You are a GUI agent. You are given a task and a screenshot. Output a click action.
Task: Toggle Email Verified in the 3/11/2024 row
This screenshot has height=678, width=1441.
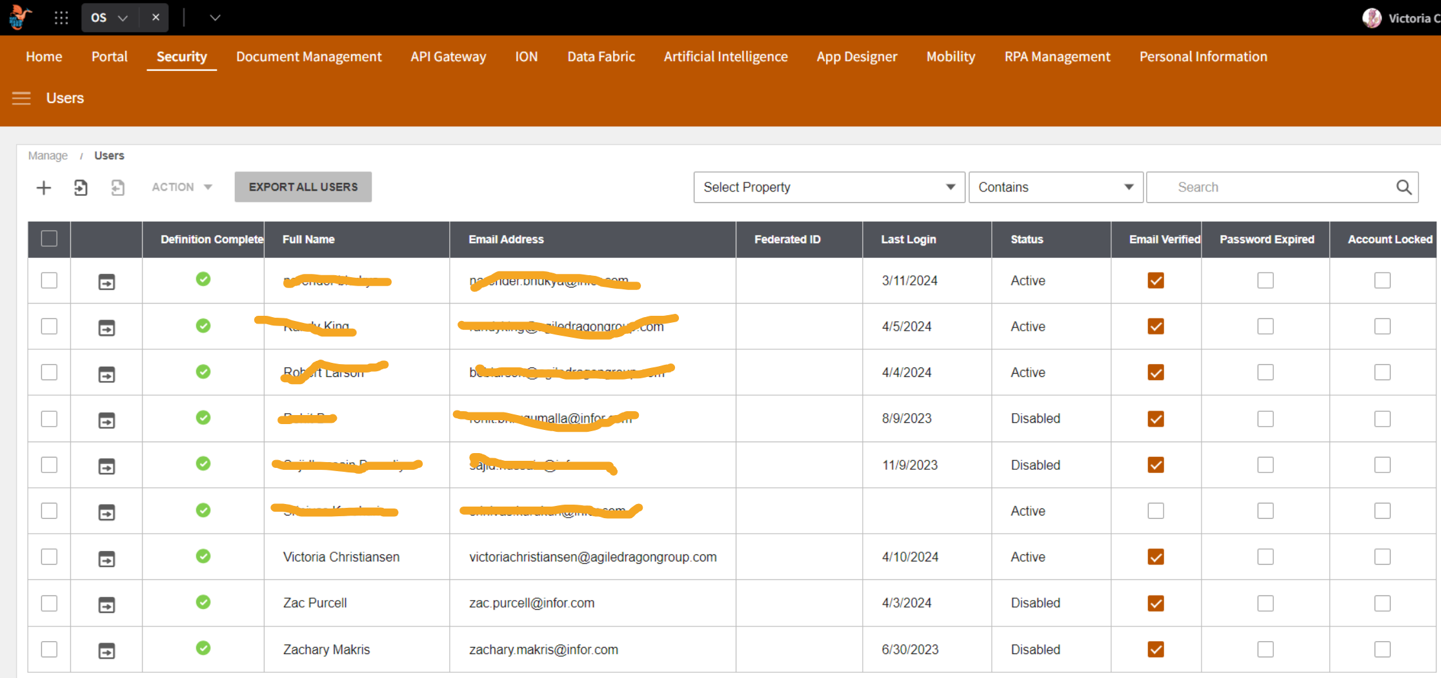(x=1156, y=280)
